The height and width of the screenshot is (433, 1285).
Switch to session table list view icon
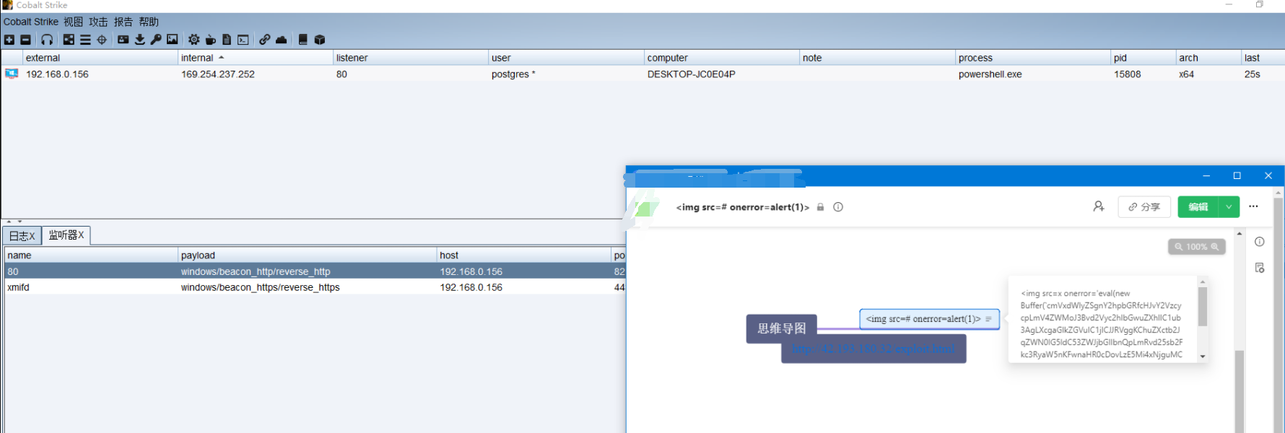(85, 40)
